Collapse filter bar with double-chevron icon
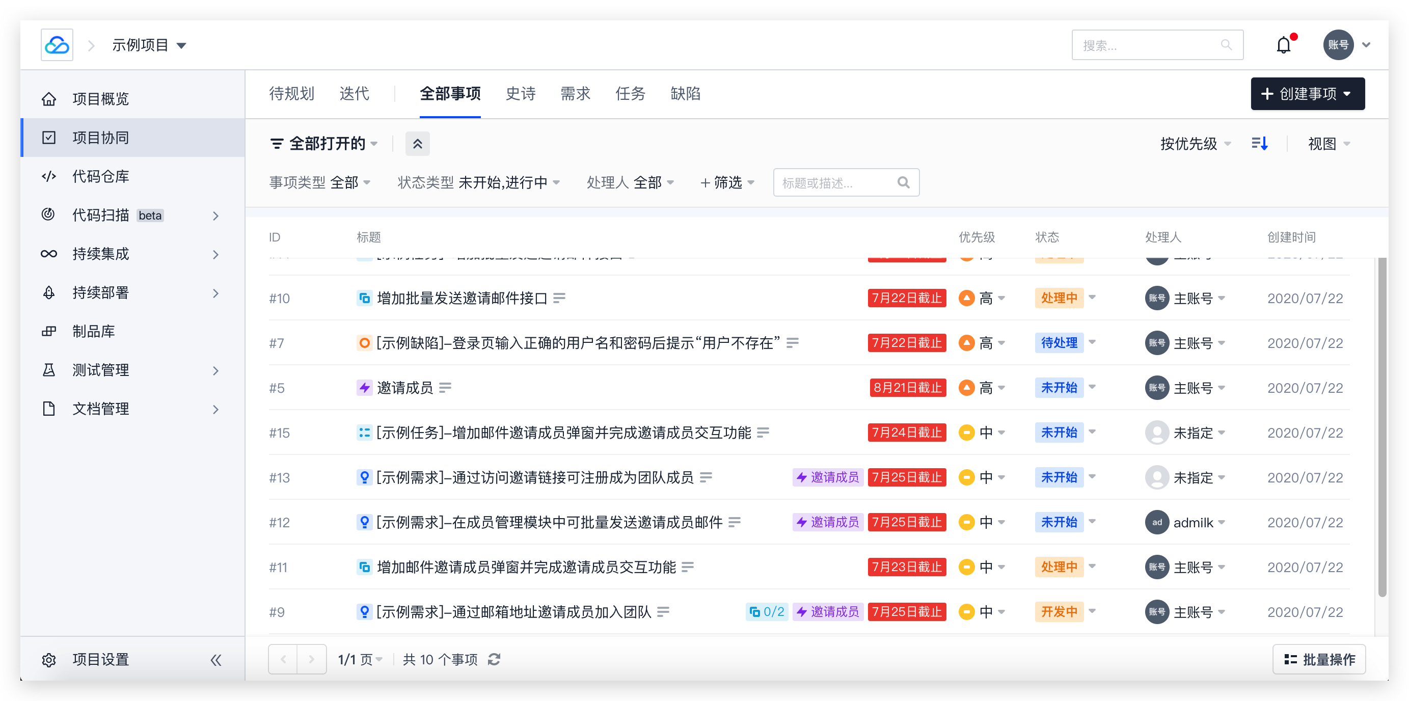The width and height of the screenshot is (1409, 701). pos(417,144)
